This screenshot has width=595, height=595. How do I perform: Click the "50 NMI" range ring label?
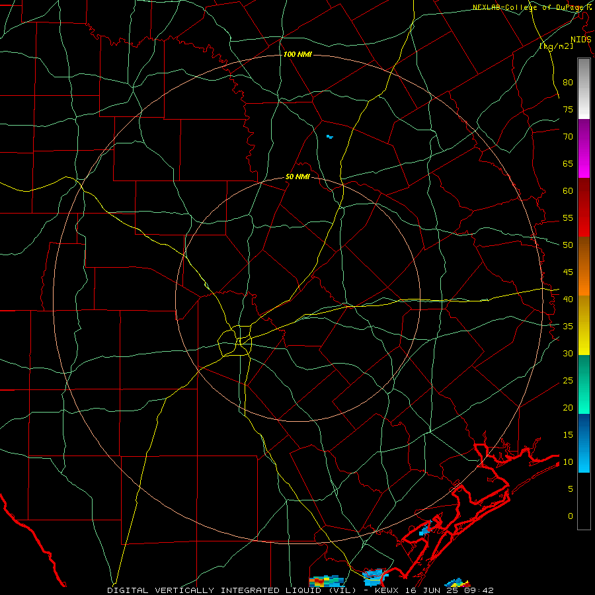click(x=297, y=177)
